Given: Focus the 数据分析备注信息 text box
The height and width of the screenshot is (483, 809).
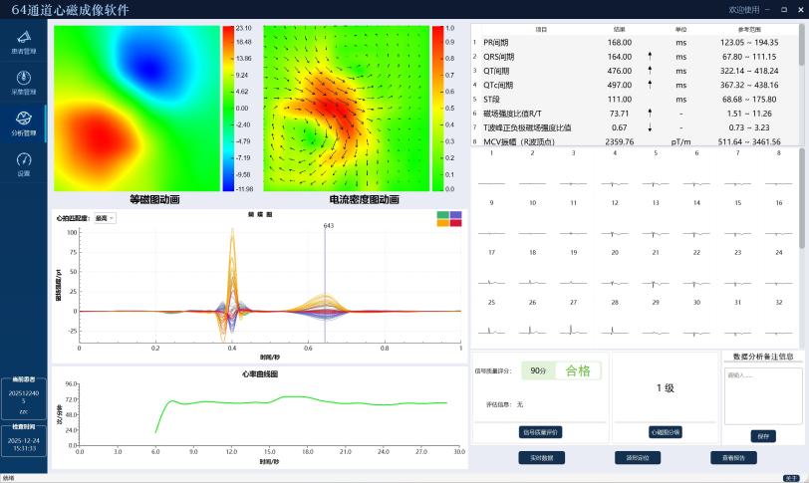Looking at the screenshot, I should [763, 396].
